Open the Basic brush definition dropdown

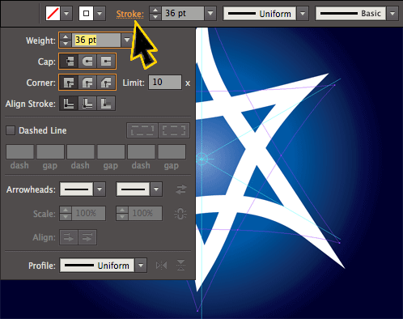coord(392,13)
